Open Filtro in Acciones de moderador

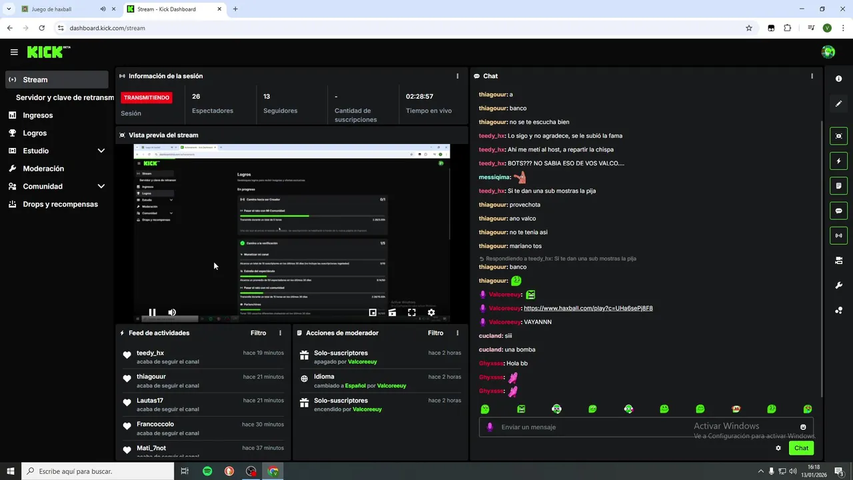pos(436,333)
